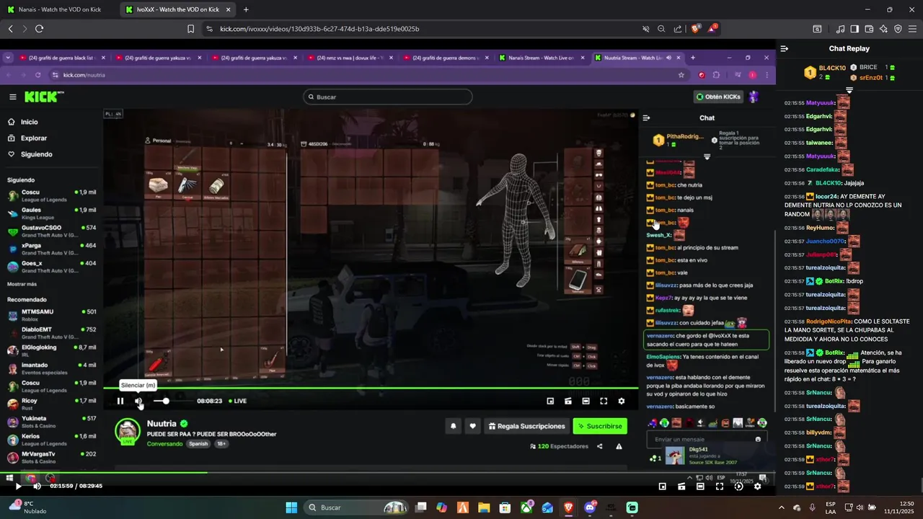Enter fullscreen on the inner stream player
Image resolution: width=923 pixels, height=519 pixels.
(x=604, y=401)
